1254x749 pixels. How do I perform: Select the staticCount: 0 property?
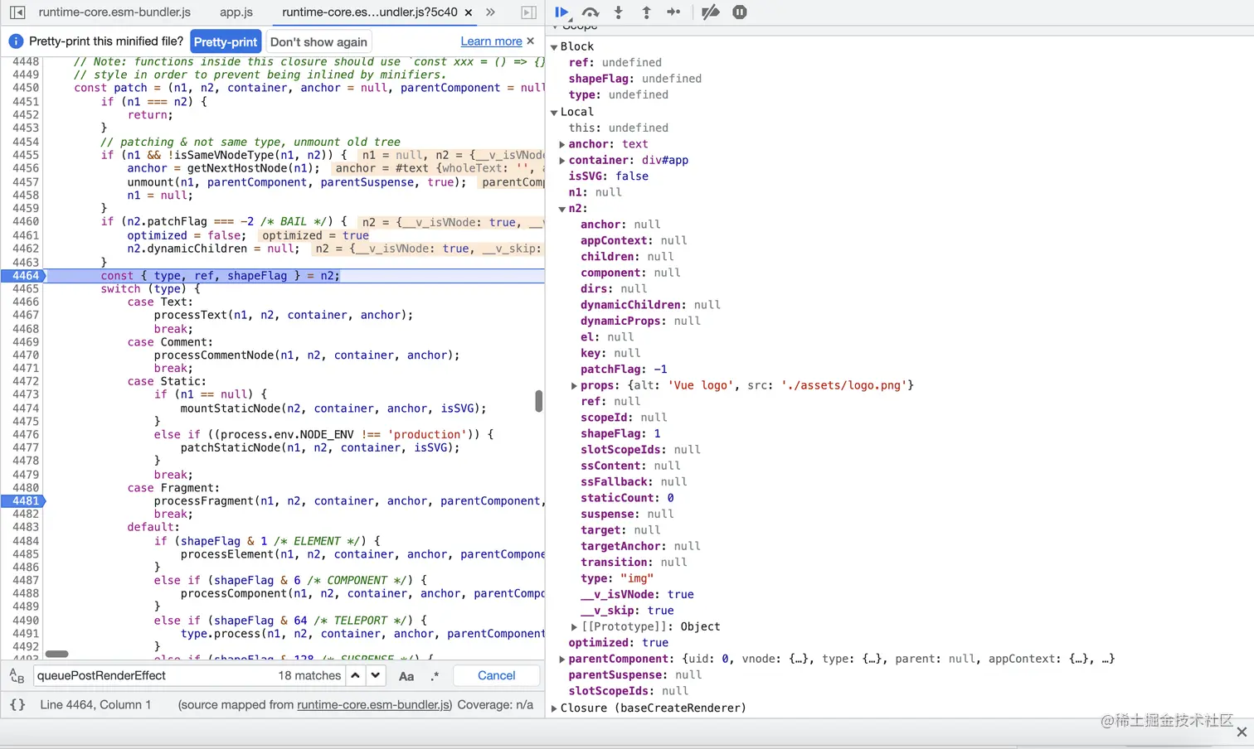627,498
